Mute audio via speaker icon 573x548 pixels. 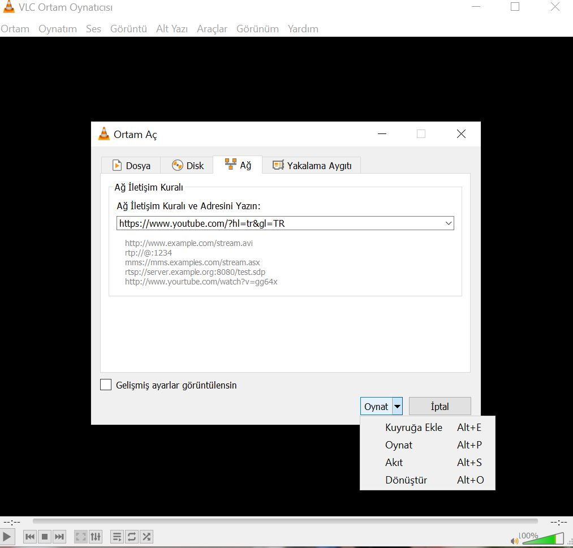pos(514,541)
